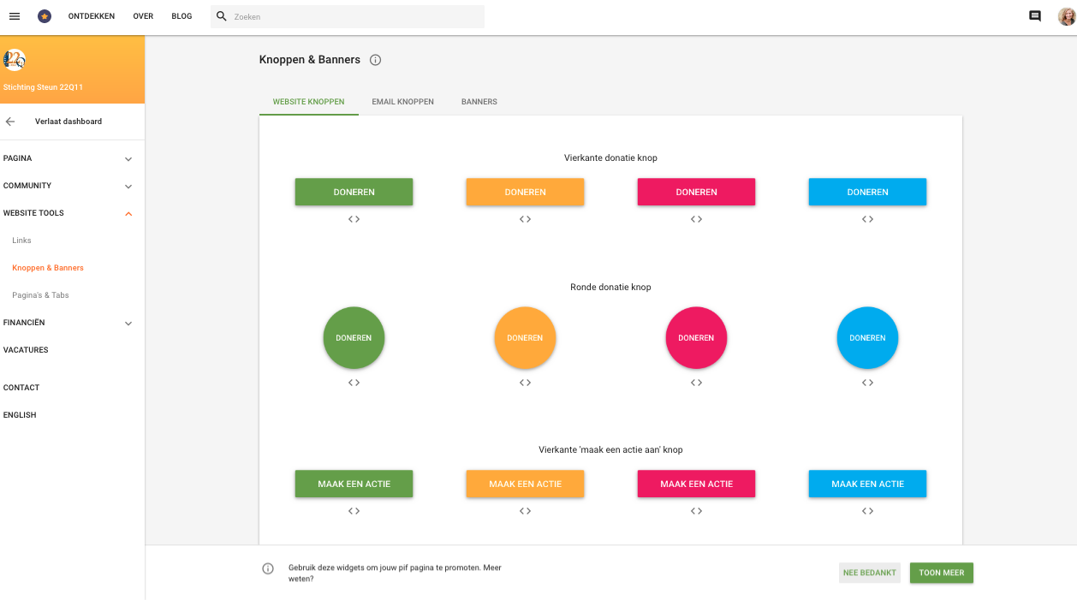
Task: Click the blue Maak een actie button
Action: 867,484
